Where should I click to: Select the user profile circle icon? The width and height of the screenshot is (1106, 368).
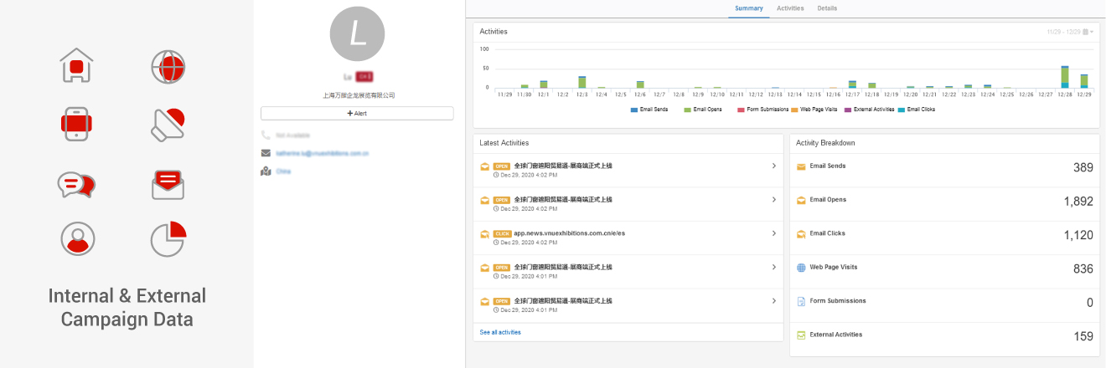[x=77, y=238]
